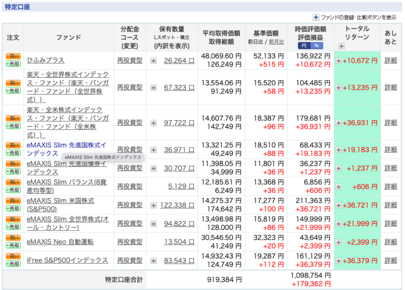Expand holdings breakdown for 122,338 口 row
The height and width of the screenshot is (290, 405).
pyautogui.click(x=154, y=205)
